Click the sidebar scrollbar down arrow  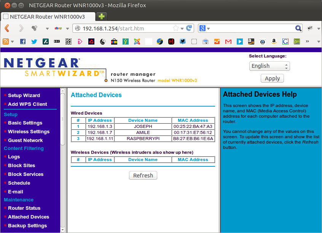coord(63,230)
